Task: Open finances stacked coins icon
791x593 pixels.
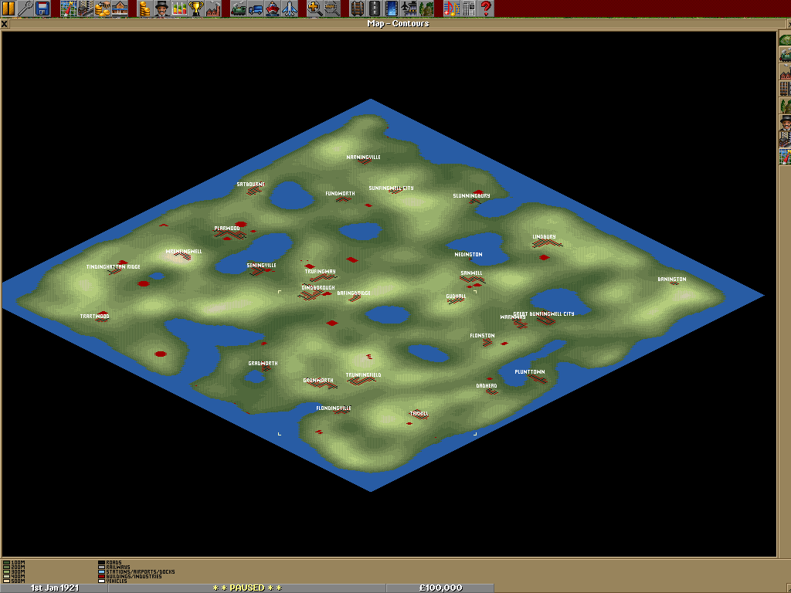Action: click(144, 8)
